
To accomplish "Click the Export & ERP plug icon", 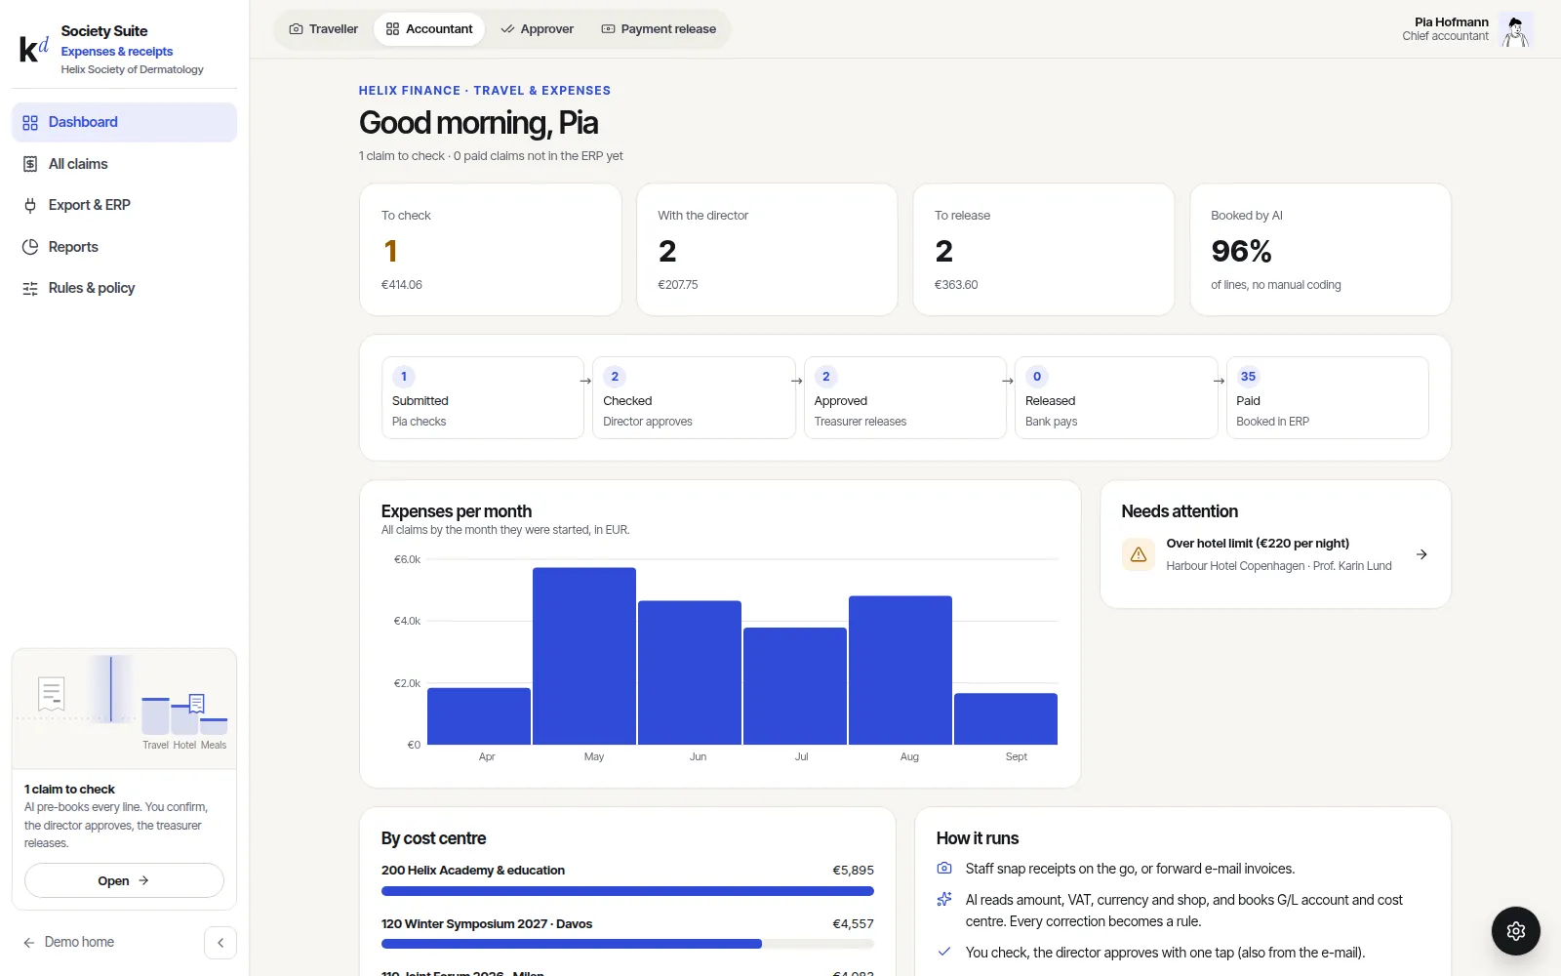I will pyautogui.click(x=30, y=205).
